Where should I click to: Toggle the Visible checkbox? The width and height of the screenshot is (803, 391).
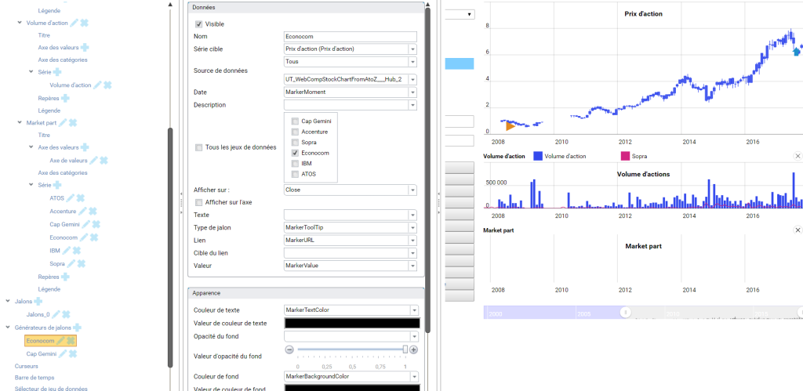pyautogui.click(x=198, y=24)
